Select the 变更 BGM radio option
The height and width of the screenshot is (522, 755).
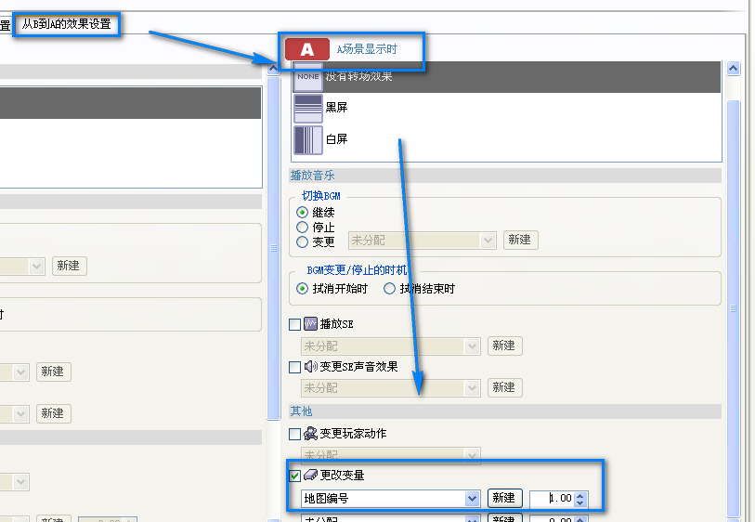pyautogui.click(x=302, y=241)
